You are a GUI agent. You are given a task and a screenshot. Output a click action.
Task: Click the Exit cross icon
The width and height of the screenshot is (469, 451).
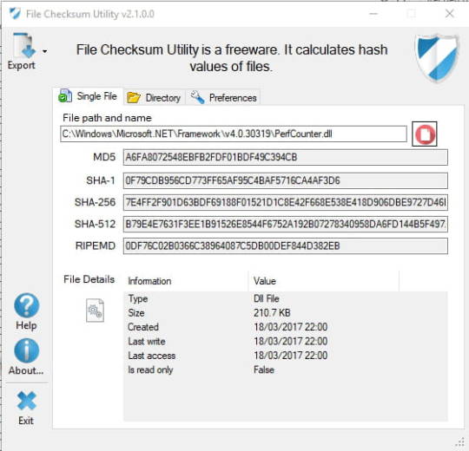pos(27,400)
